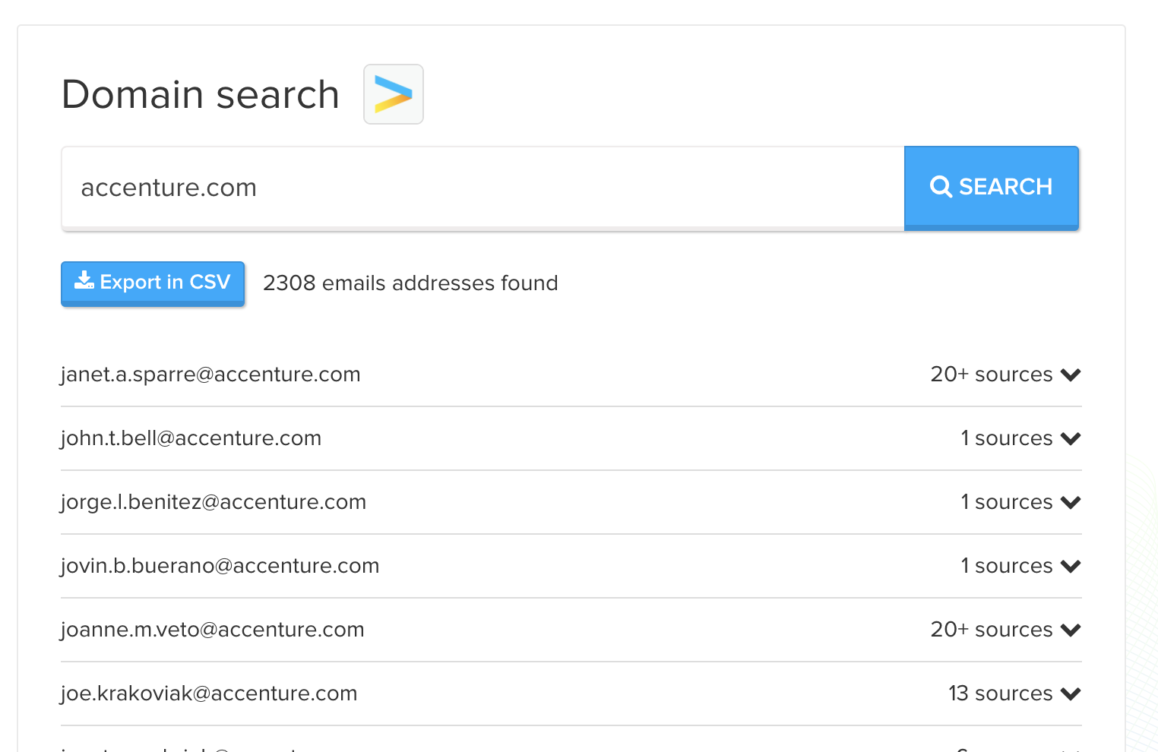Expand sources chevron for jorge.l.benitez
This screenshot has height=752, width=1158.
(1071, 502)
